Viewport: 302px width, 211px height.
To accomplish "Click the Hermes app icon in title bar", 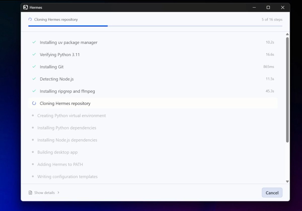I will (x=25, y=8).
